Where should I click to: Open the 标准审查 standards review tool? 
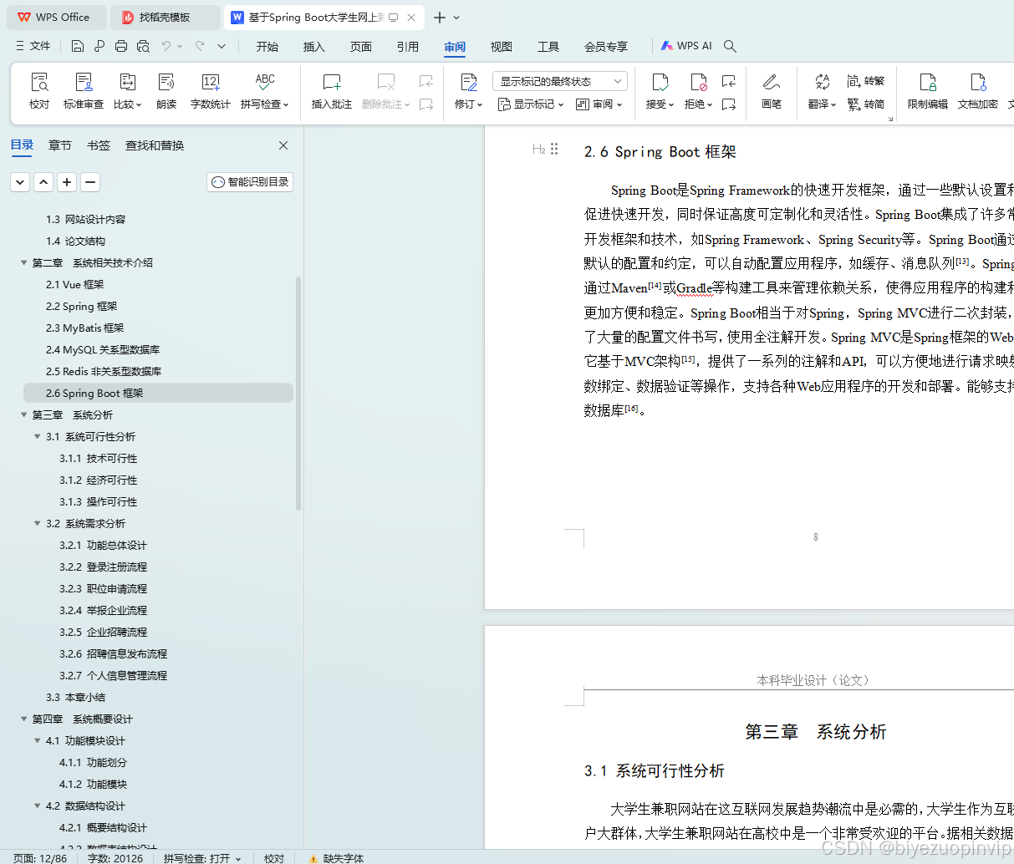84,83
